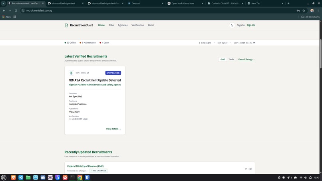The image size is (322, 181).
Task: Launch Brave browser from taskbar
Action: pyautogui.click(x=13, y=177)
